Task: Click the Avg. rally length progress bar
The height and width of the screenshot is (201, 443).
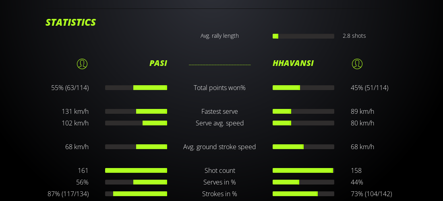Action: [x=303, y=36]
